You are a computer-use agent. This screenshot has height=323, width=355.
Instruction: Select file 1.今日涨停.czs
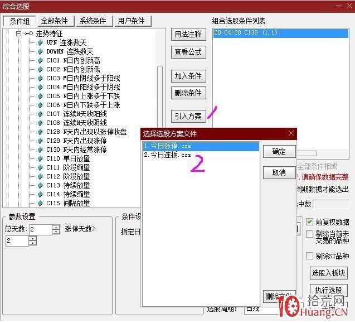point(201,146)
